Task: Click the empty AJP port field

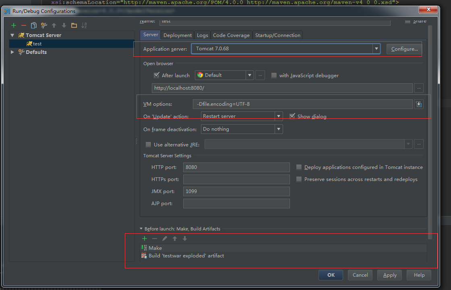Action: click(236, 204)
